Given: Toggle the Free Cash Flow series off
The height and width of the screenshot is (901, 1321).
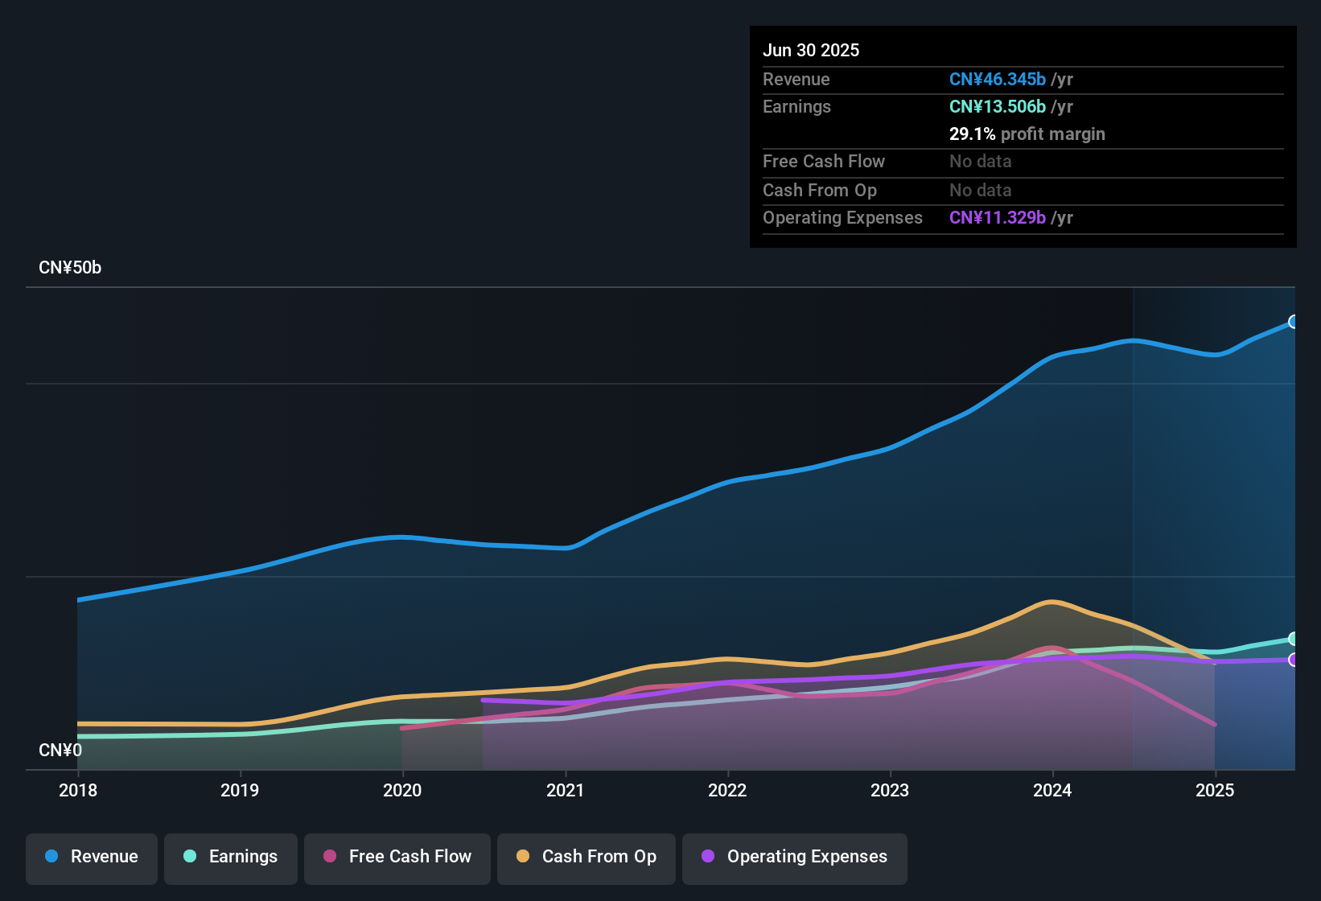Looking at the screenshot, I should click(x=397, y=857).
